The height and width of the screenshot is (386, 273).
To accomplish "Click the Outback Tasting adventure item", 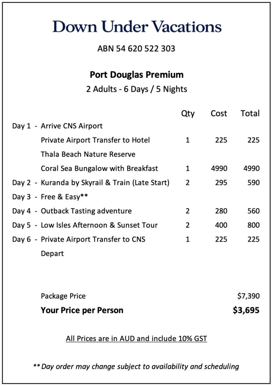I will pyautogui.click(x=86, y=211).
